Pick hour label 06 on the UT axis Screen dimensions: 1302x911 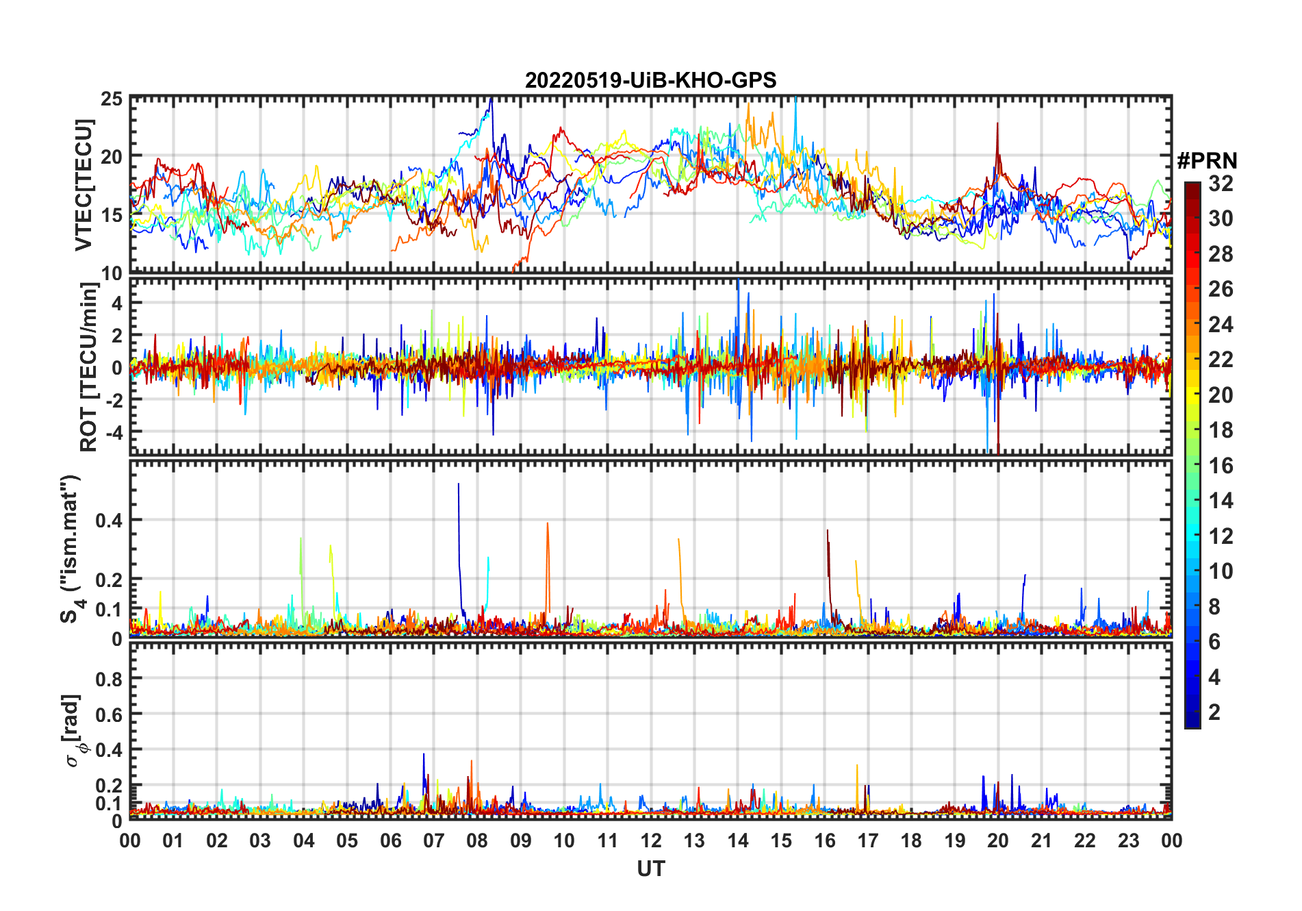[391, 840]
